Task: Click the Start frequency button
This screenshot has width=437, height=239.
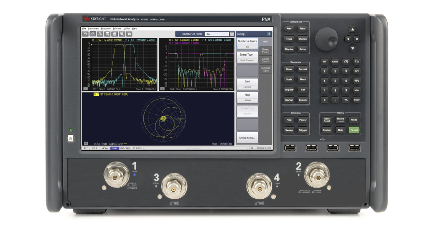Action: pyautogui.click(x=247, y=81)
